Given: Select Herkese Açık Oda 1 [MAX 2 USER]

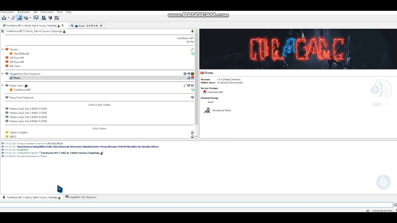Looking at the screenshot, I should tap(28, 113).
